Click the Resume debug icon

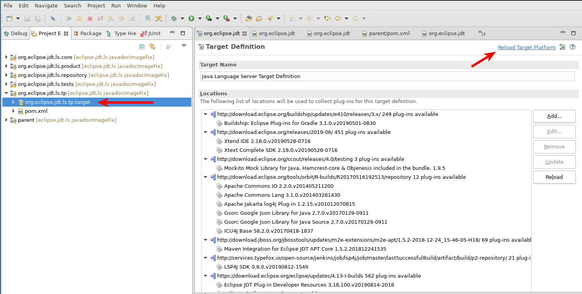69,18
